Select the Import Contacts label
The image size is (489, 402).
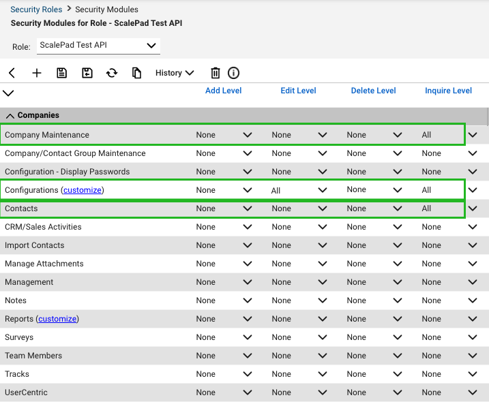point(34,245)
